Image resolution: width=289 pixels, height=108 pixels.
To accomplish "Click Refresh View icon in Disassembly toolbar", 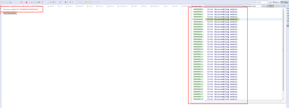I will pyautogui.click(x=264, y=6).
